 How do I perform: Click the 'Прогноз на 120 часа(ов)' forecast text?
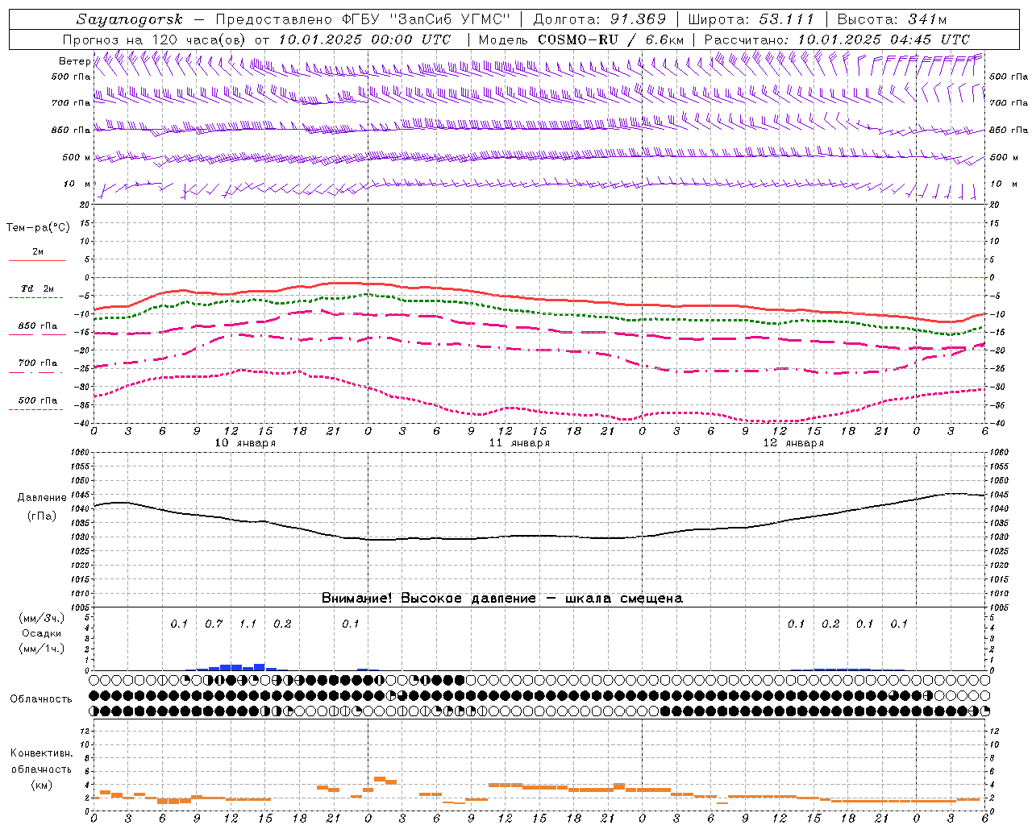156,39
